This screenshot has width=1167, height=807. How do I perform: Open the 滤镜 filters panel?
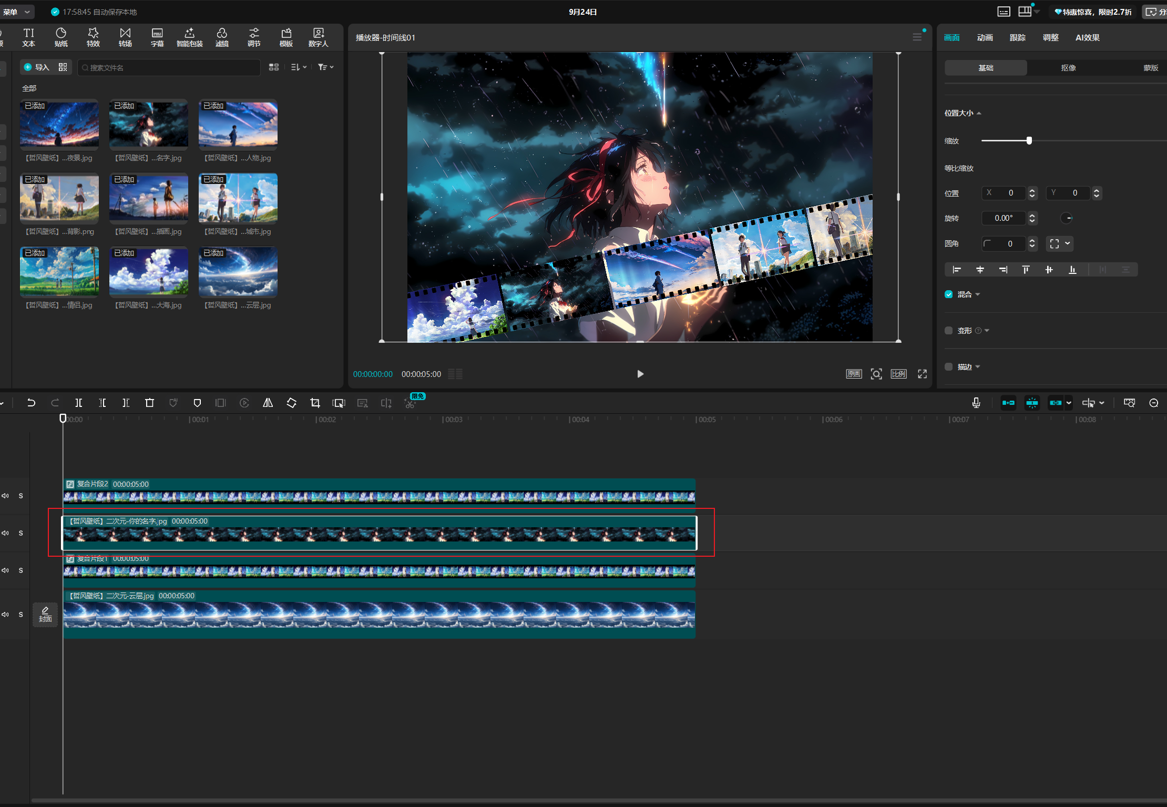tap(222, 37)
